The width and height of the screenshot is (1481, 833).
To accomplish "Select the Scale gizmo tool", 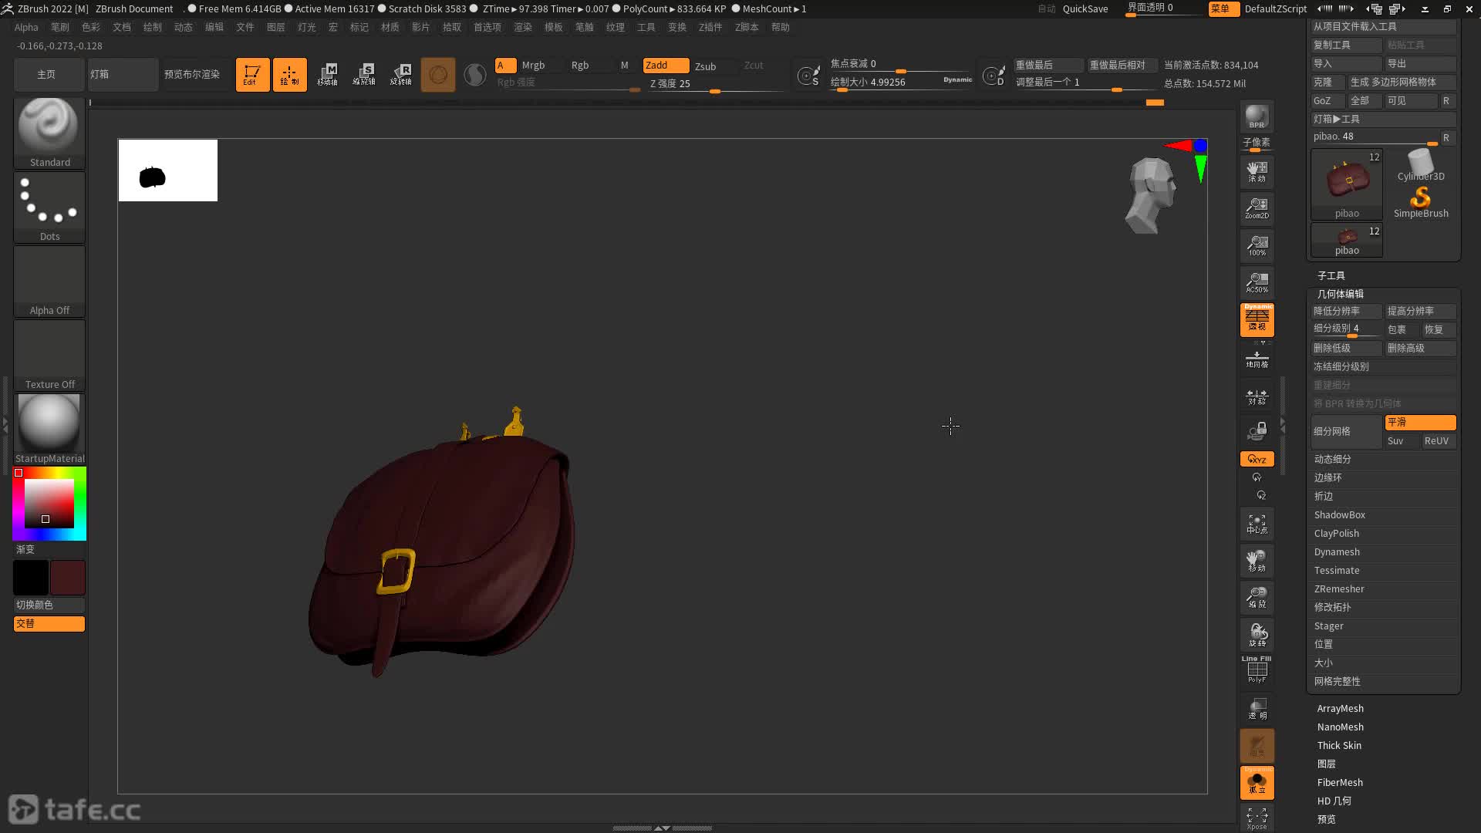I will (364, 74).
